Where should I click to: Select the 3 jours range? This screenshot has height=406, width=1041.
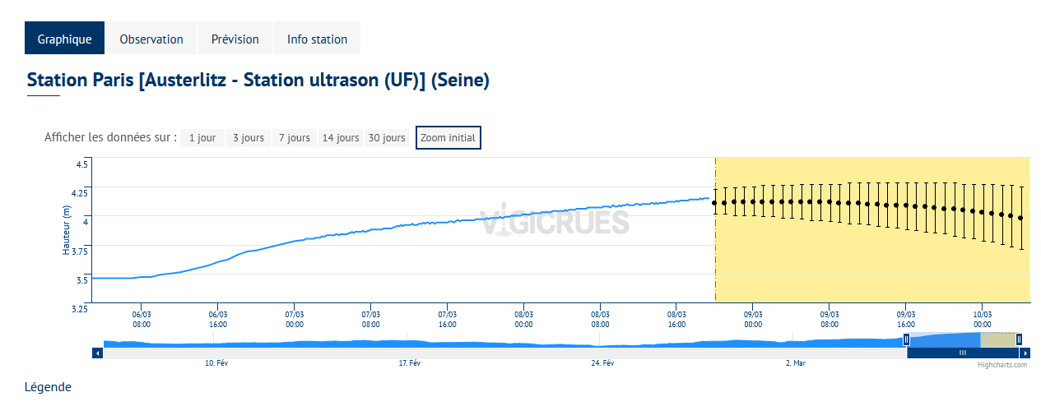click(x=249, y=138)
